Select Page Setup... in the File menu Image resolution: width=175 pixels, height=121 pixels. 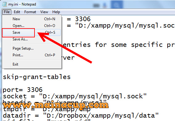coord(32,48)
